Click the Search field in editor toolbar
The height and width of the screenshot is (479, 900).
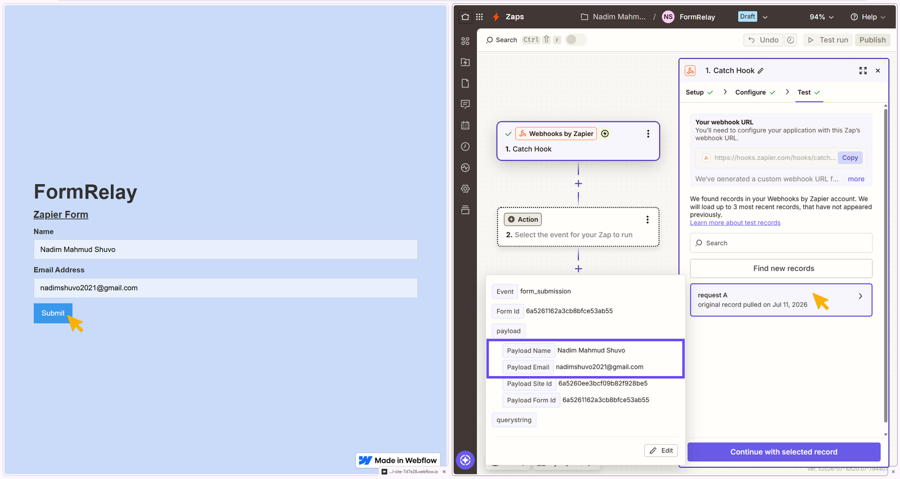[x=502, y=40]
